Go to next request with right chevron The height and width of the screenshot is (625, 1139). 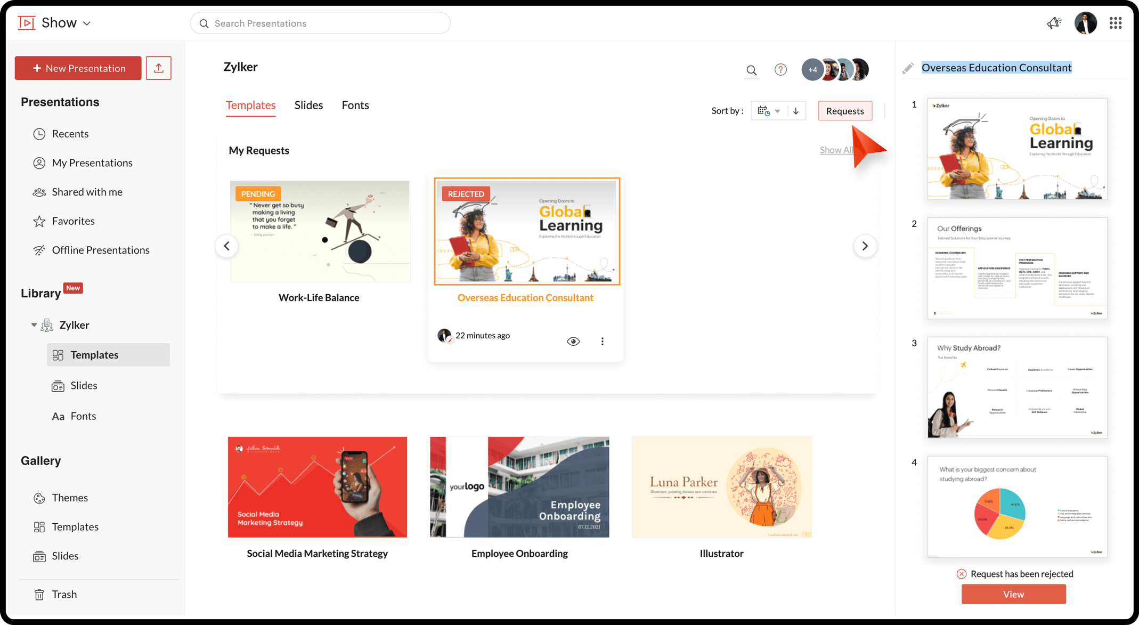pyautogui.click(x=865, y=246)
